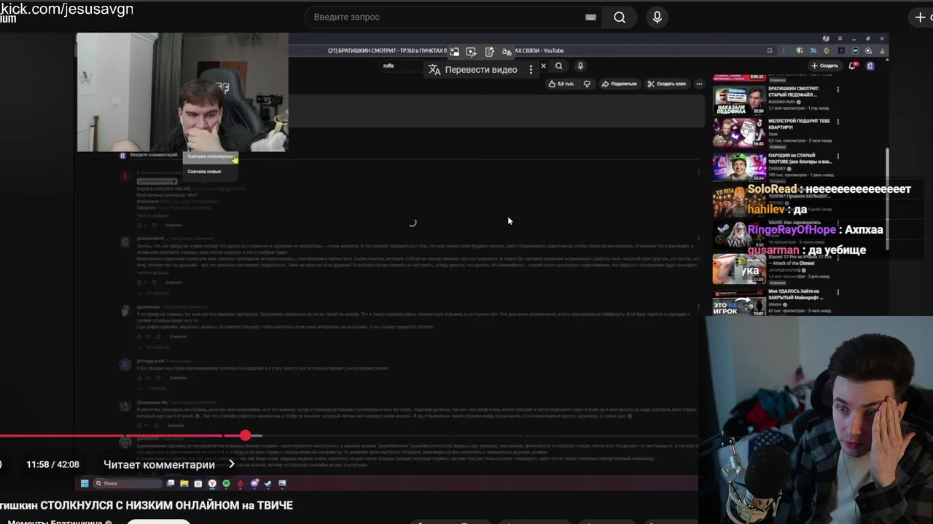The height and width of the screenshot is (524, 933).
Task: Click chat username 'hahilev'
Action: click(766, 210)
